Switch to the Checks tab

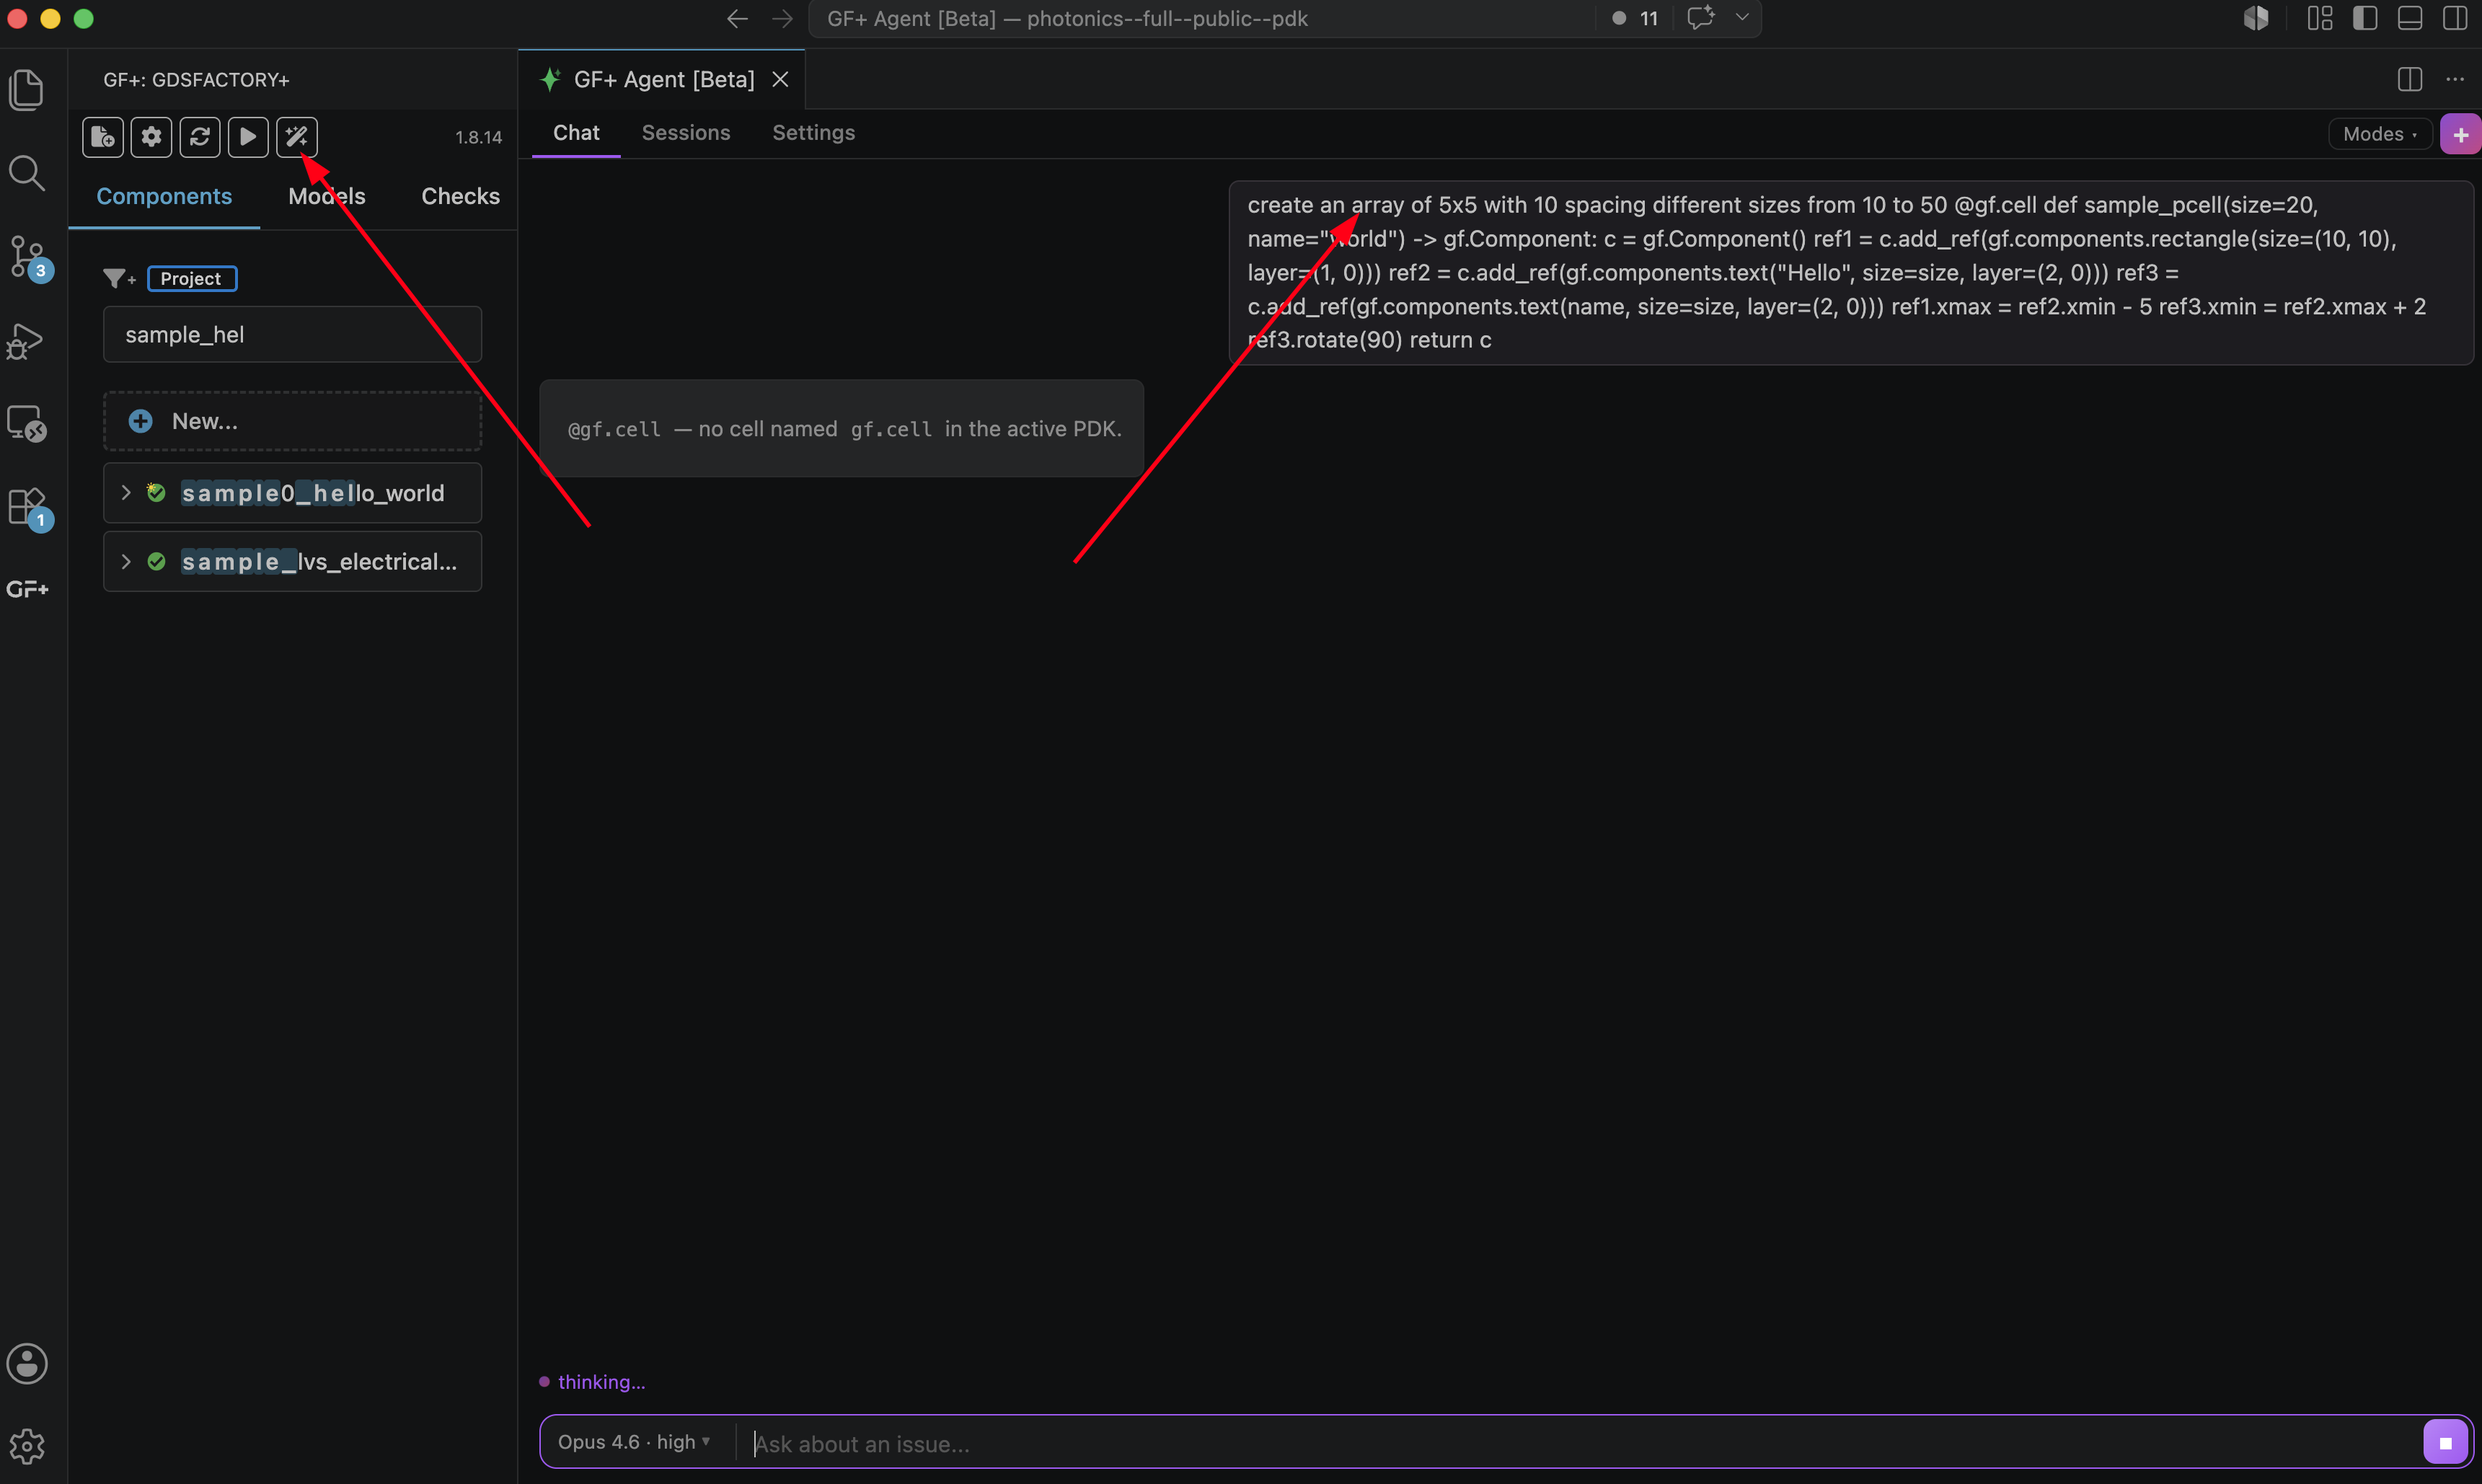coord(460,196)
